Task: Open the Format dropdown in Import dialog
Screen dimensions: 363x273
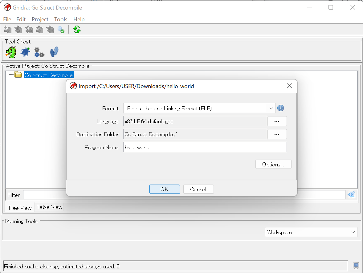Action: click(x=271, y=108)
